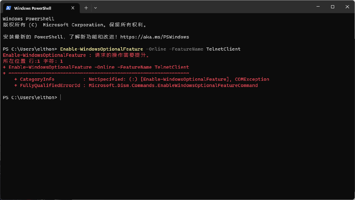Screen dimensions: 355x200
Task: Click the COMException text in red
Action: click(252, 79)
